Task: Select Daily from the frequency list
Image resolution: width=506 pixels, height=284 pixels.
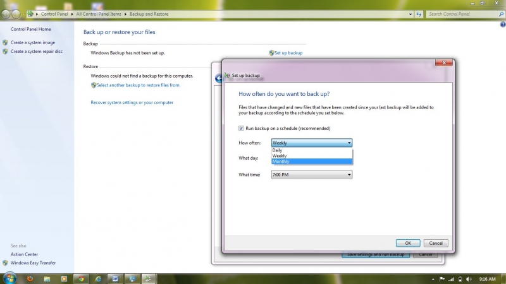Action: (278, 150)
